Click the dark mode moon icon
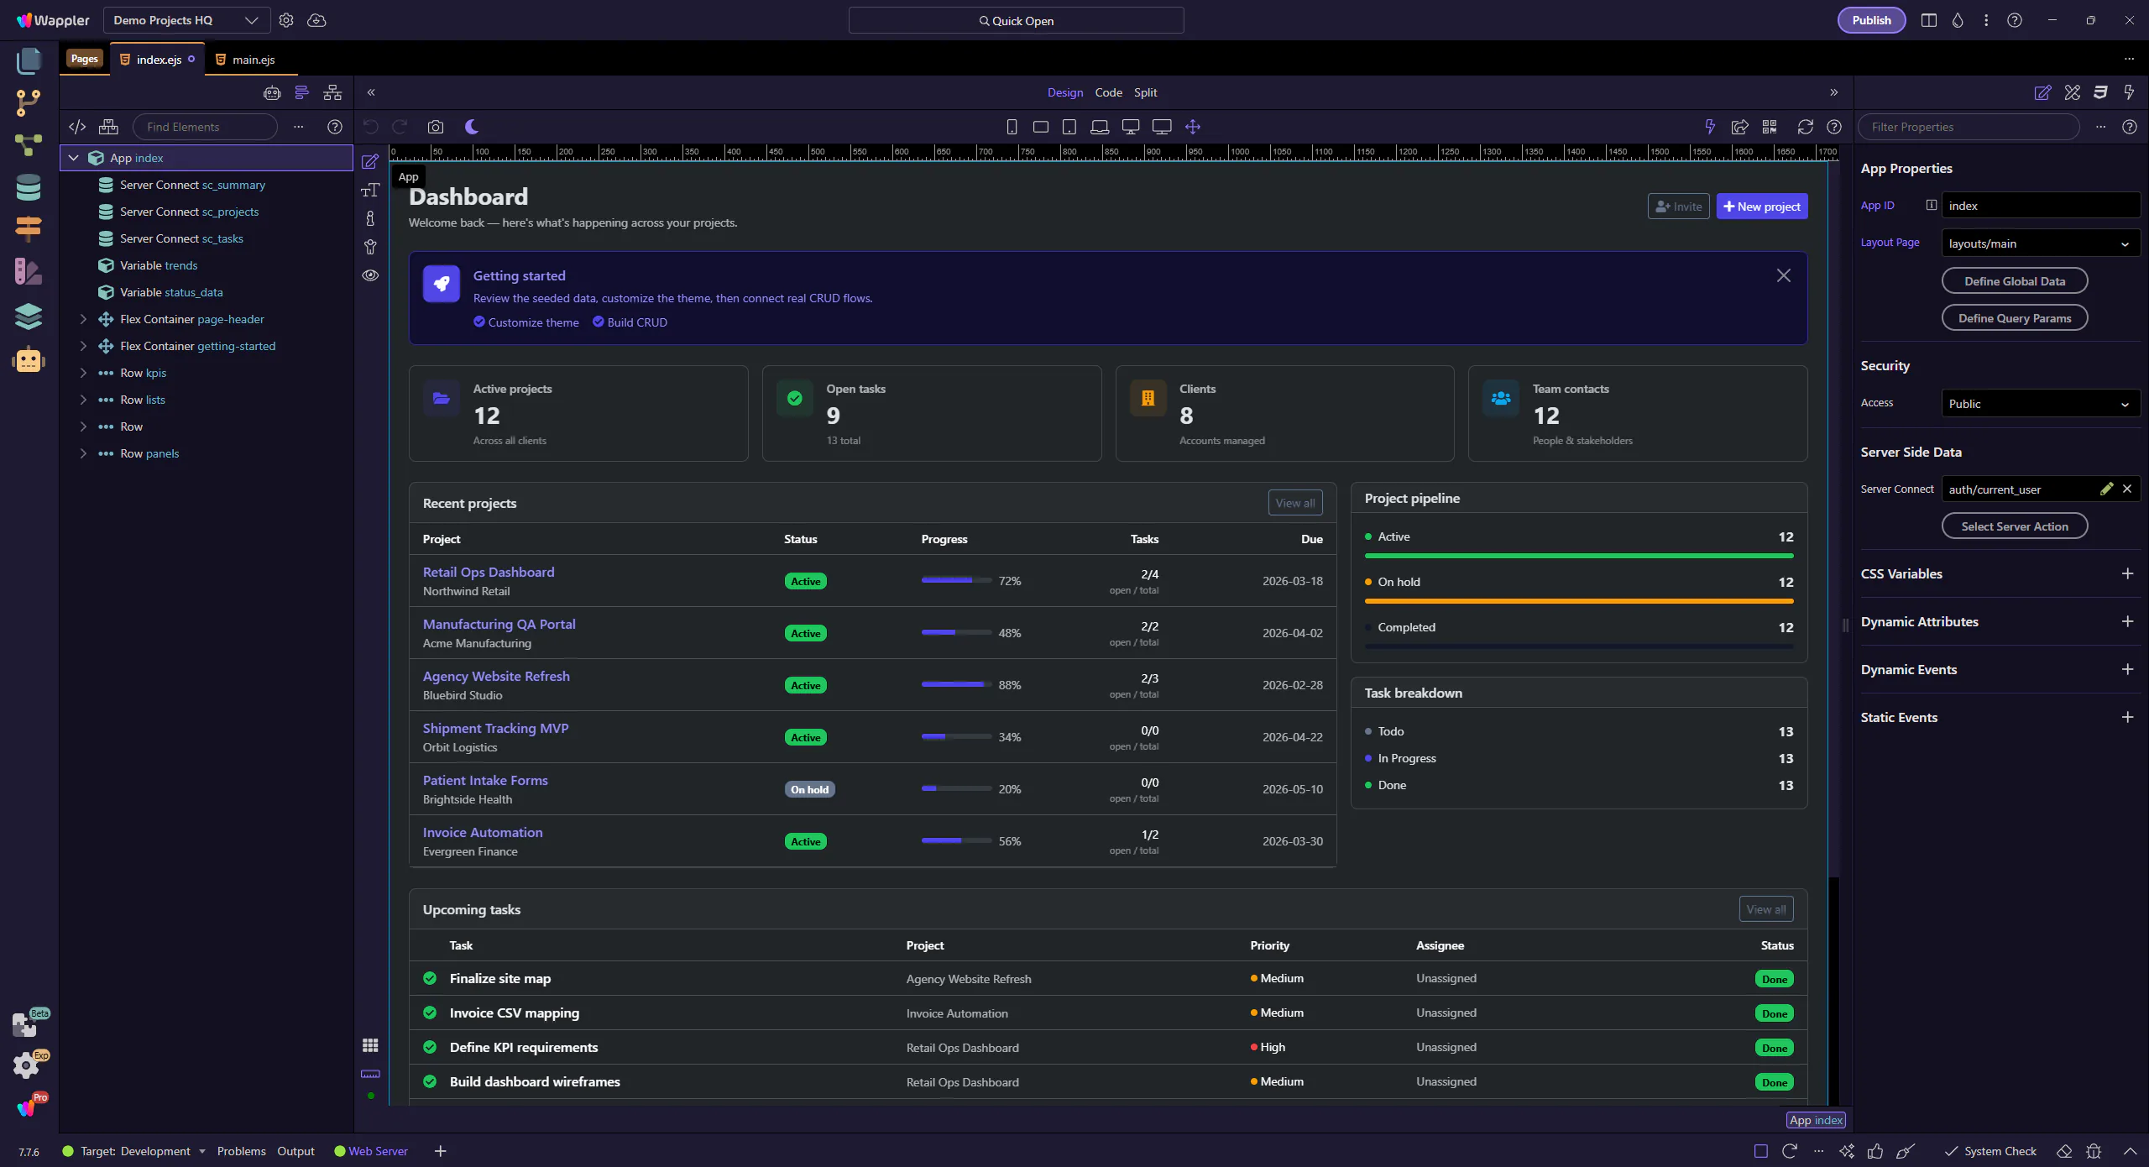 (x=472, y=127)
